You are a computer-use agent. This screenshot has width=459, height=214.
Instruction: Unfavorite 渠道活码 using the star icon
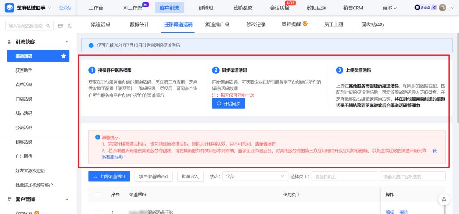(64, 56)
